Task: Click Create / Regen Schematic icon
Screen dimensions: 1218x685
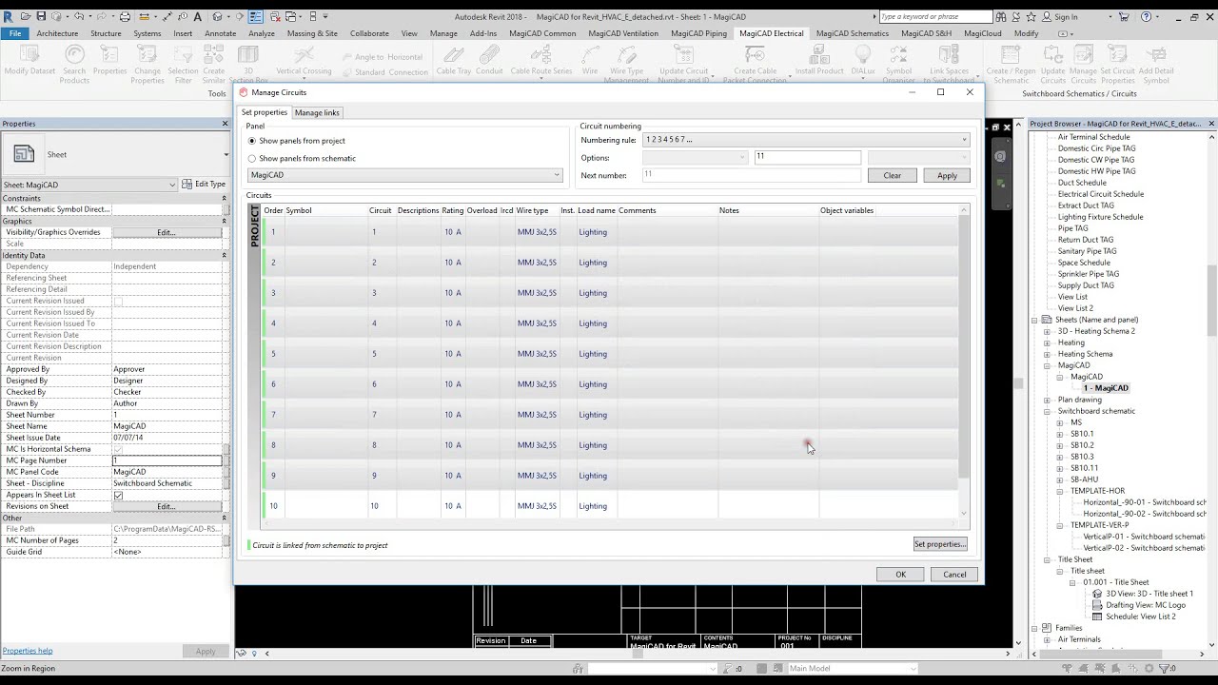Action: [x=1011, y=64]
